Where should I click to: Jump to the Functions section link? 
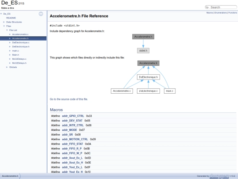click(233, 13)
